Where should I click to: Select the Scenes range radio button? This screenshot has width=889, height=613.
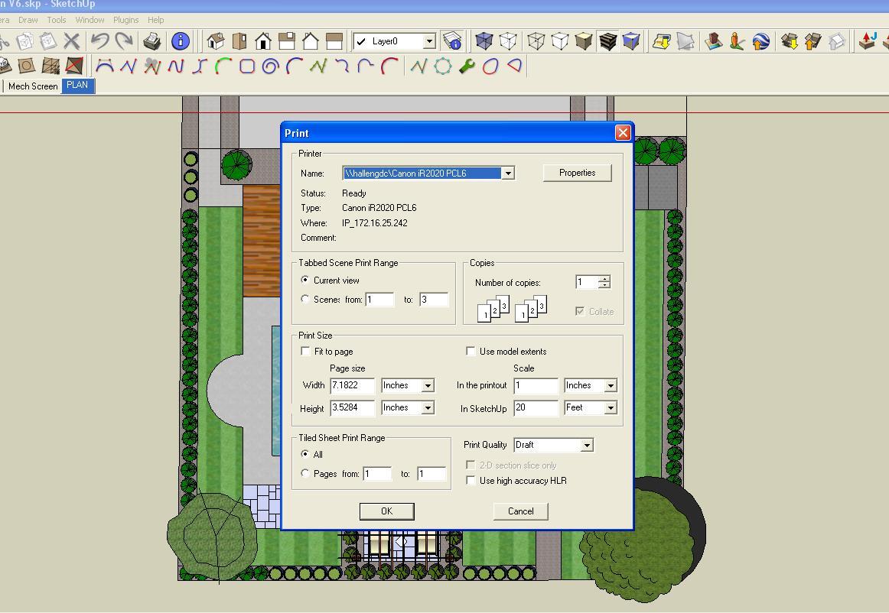pos(306,300)
